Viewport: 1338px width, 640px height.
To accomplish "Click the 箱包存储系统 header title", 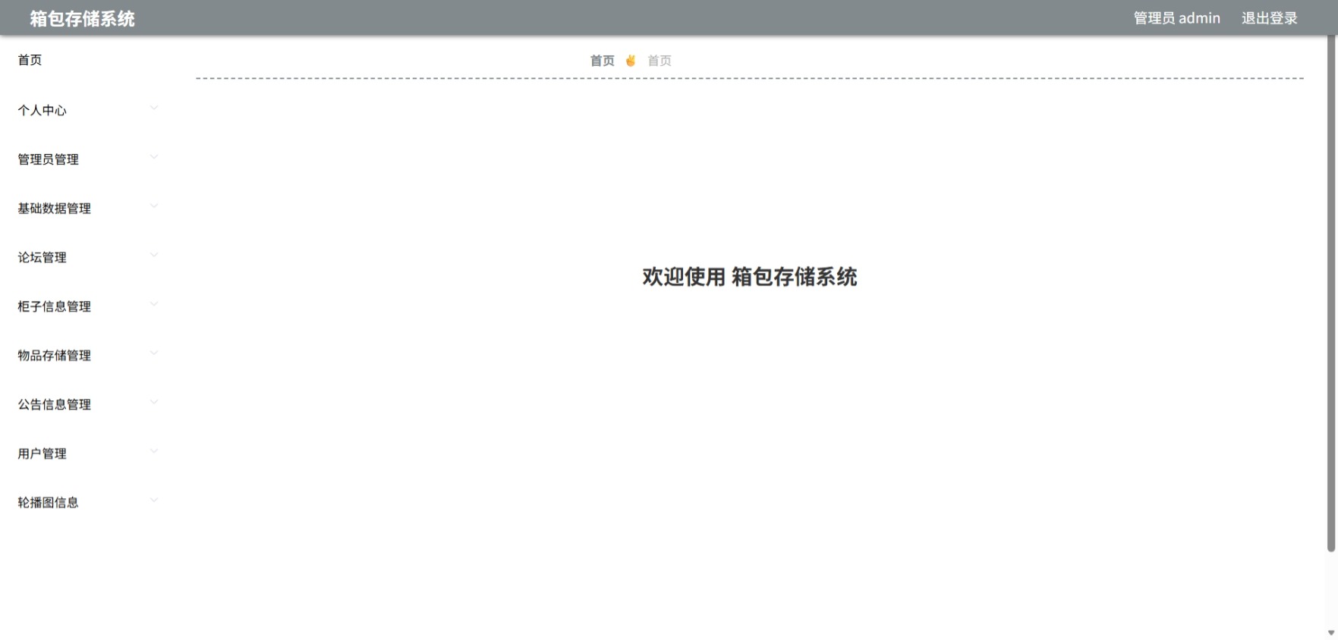I will [83, 19].
